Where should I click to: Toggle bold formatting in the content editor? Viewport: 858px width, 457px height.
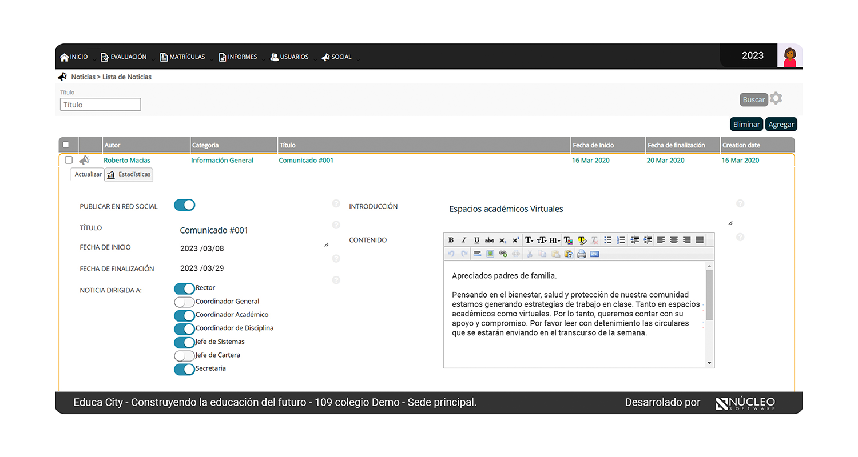coord(451,240)
